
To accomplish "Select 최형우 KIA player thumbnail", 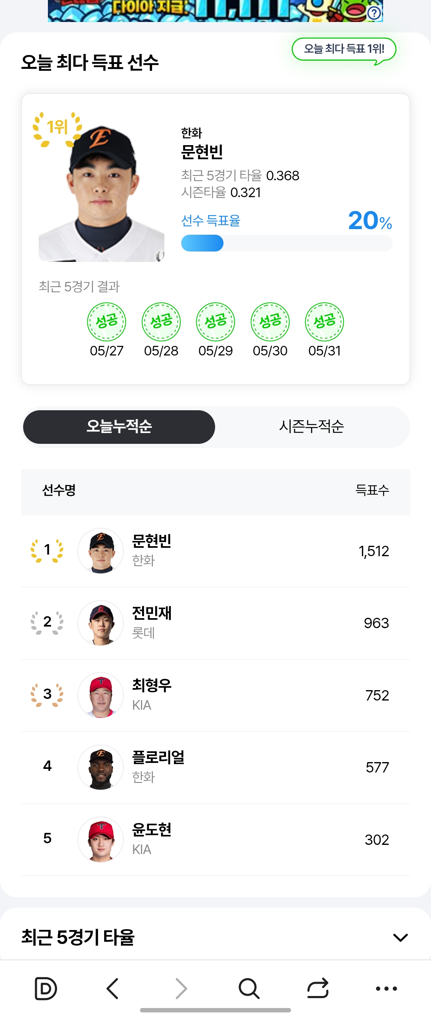I will click(x=101, y=695).
